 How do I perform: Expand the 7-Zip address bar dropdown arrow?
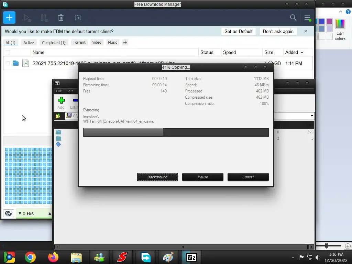click(x=312, y=116)
